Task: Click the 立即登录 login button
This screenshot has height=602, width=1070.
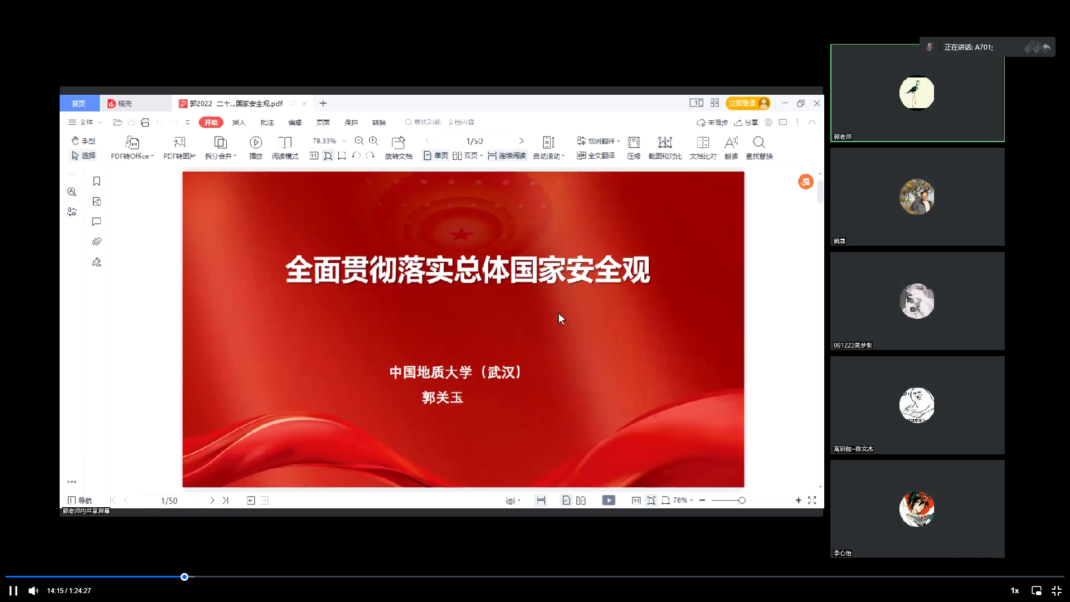Action: [748, 103]
